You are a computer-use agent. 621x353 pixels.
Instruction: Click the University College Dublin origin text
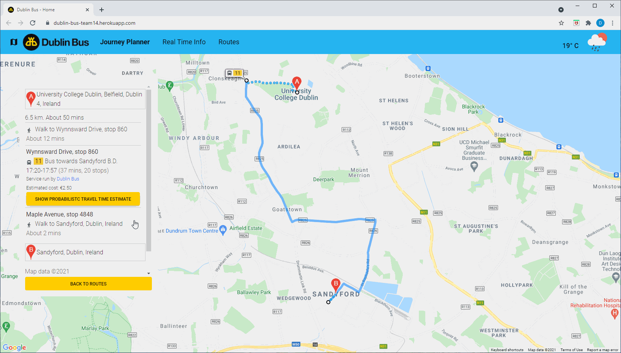[x=89, y=99]
